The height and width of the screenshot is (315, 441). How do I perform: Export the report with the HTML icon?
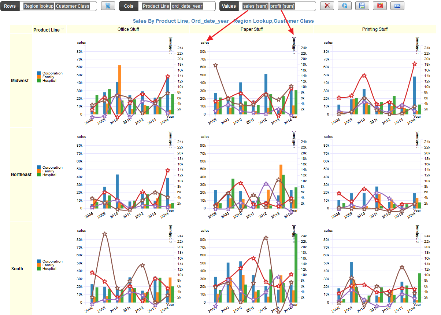397,6
